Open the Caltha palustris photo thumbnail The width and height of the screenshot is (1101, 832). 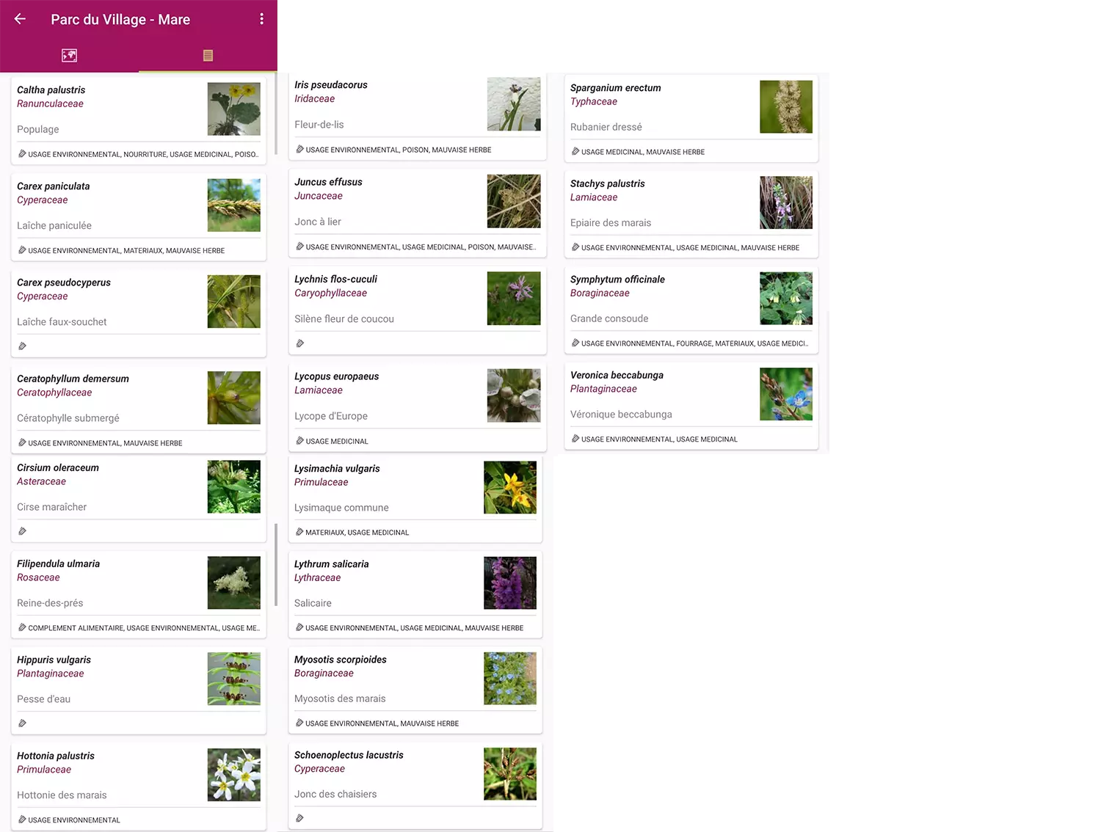point(233,109)
